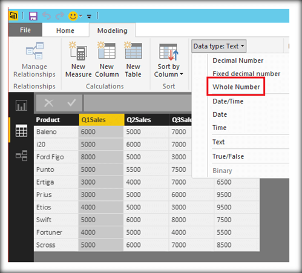This screenshot has height=273, width=302.
Task: Select True/False data type
Action: click(228, 156)
